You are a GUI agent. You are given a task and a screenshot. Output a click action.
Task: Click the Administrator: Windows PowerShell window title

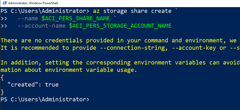coord(33,3)
